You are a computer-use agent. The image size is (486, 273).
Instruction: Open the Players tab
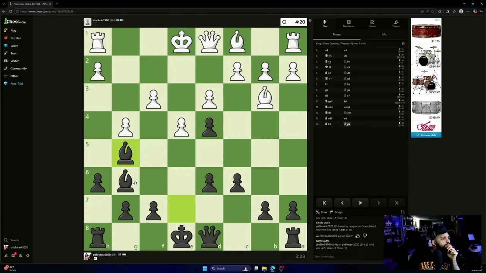[396, 24]
